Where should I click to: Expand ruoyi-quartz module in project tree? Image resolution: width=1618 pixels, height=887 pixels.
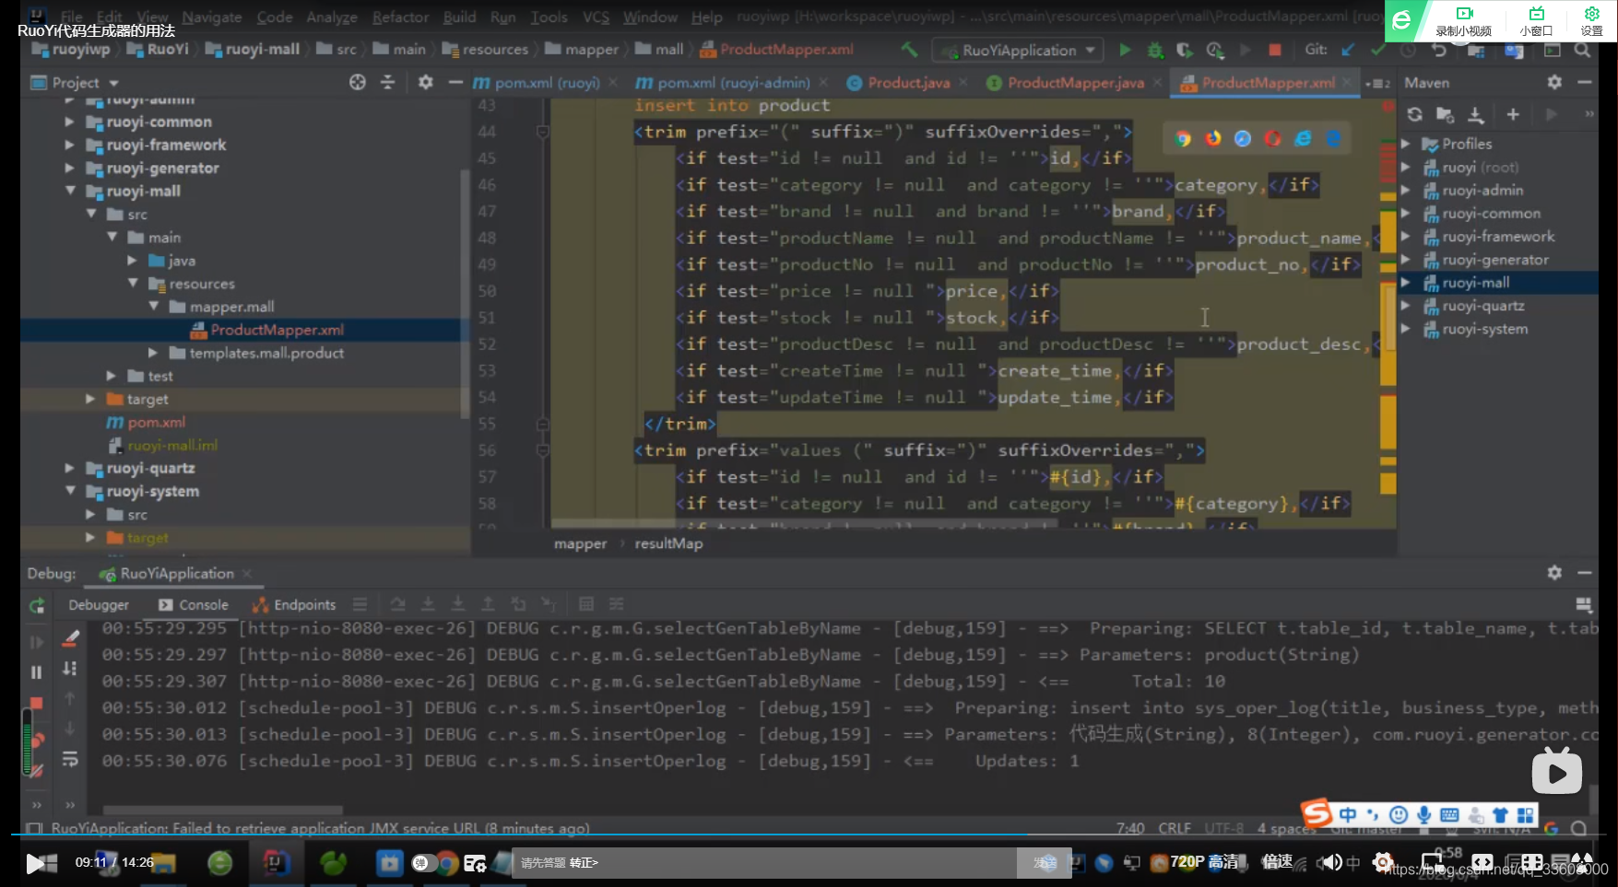click(70, 468)
